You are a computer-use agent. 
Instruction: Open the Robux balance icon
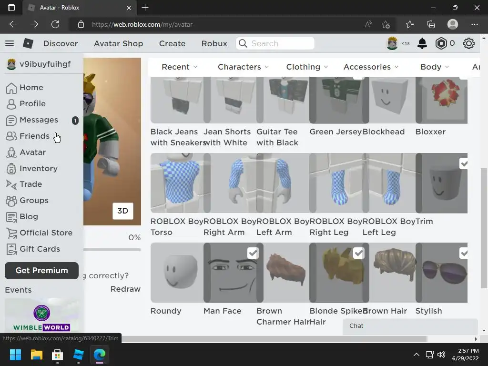441,43
